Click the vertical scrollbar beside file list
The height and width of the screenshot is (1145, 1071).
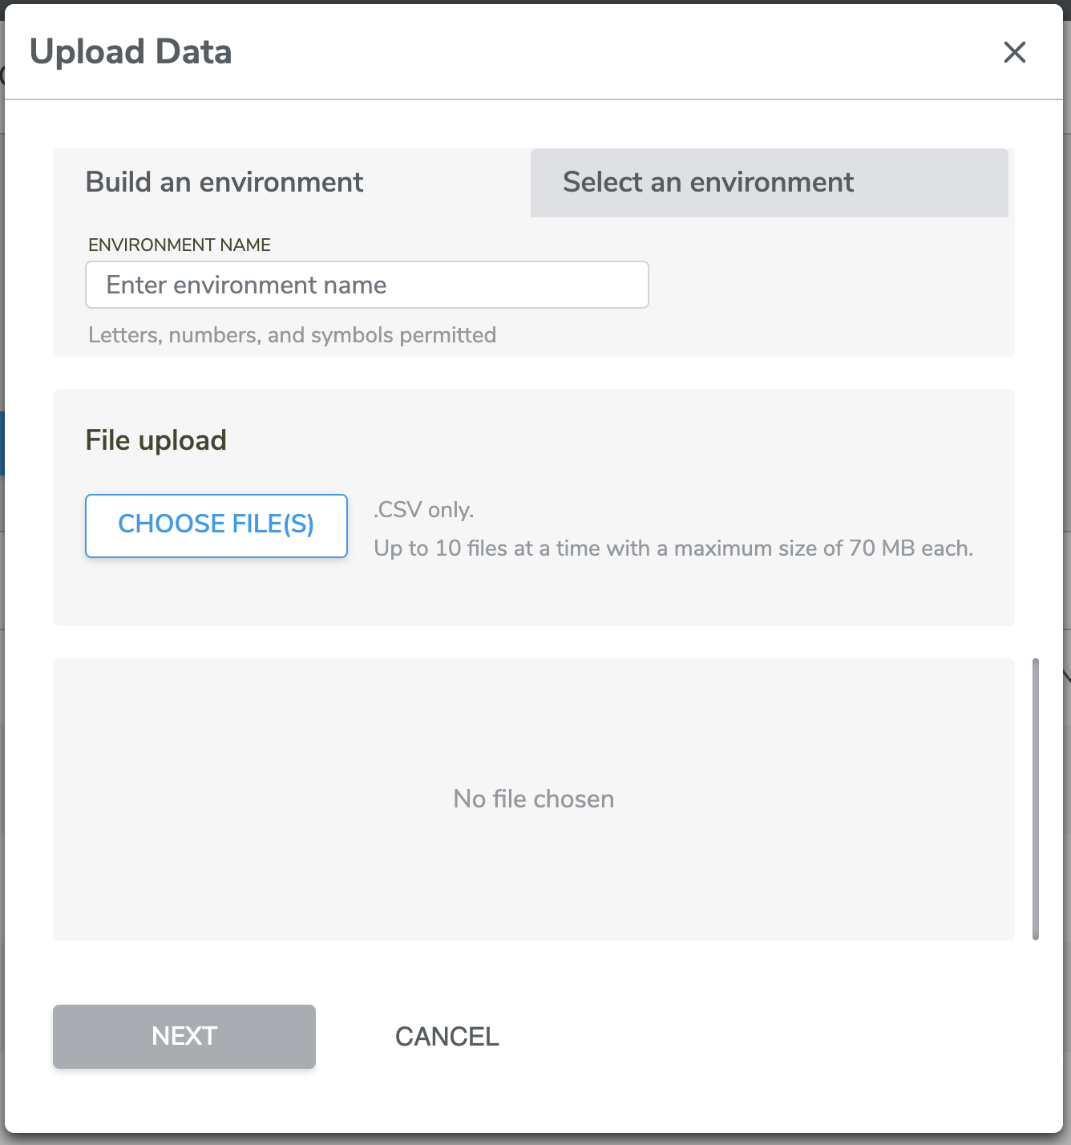1036,799
